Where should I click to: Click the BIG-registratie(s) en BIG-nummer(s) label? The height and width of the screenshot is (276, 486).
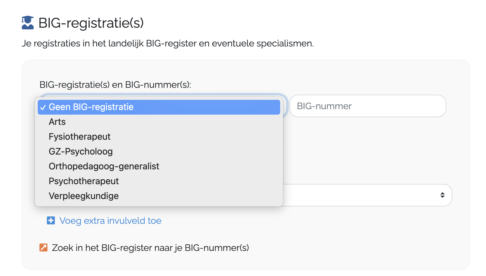(x=115, y=85)
